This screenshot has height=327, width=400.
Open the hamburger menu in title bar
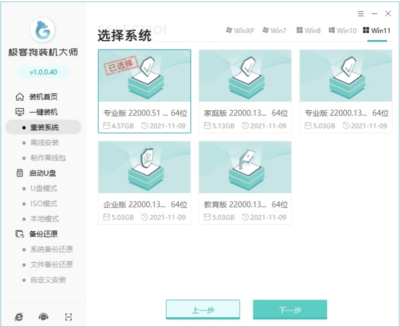point(361,14)
